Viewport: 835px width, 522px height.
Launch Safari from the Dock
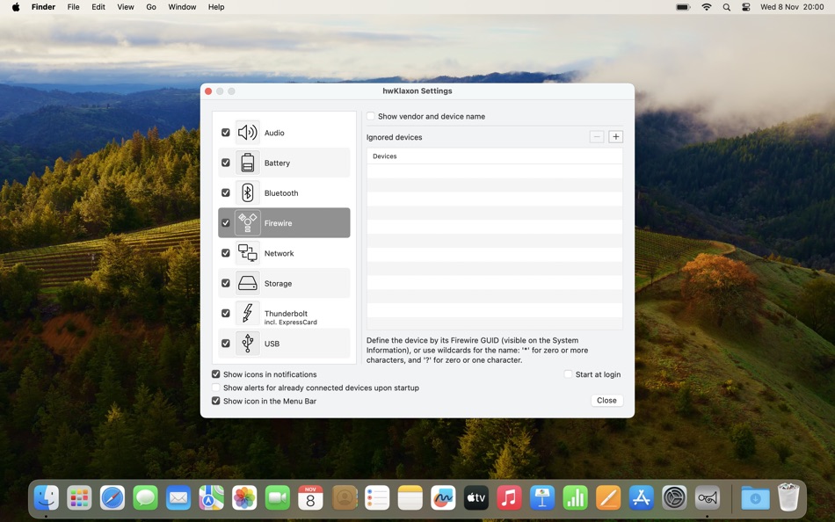(113, 498)
